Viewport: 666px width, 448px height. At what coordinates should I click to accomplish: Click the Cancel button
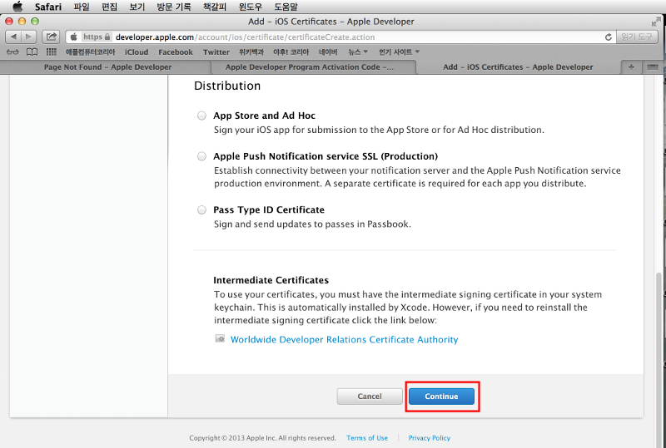370,396
